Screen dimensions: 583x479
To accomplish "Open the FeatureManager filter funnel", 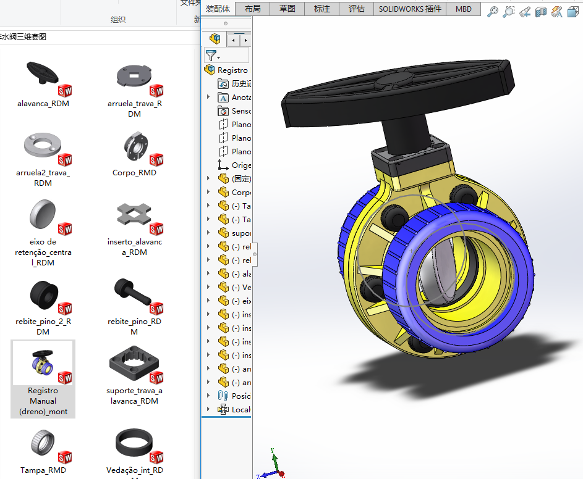I will click(x=211, y=56).
